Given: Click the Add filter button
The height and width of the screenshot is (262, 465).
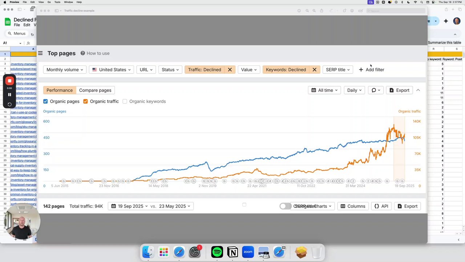Looking at the screenshot, I should pos(371,70).
